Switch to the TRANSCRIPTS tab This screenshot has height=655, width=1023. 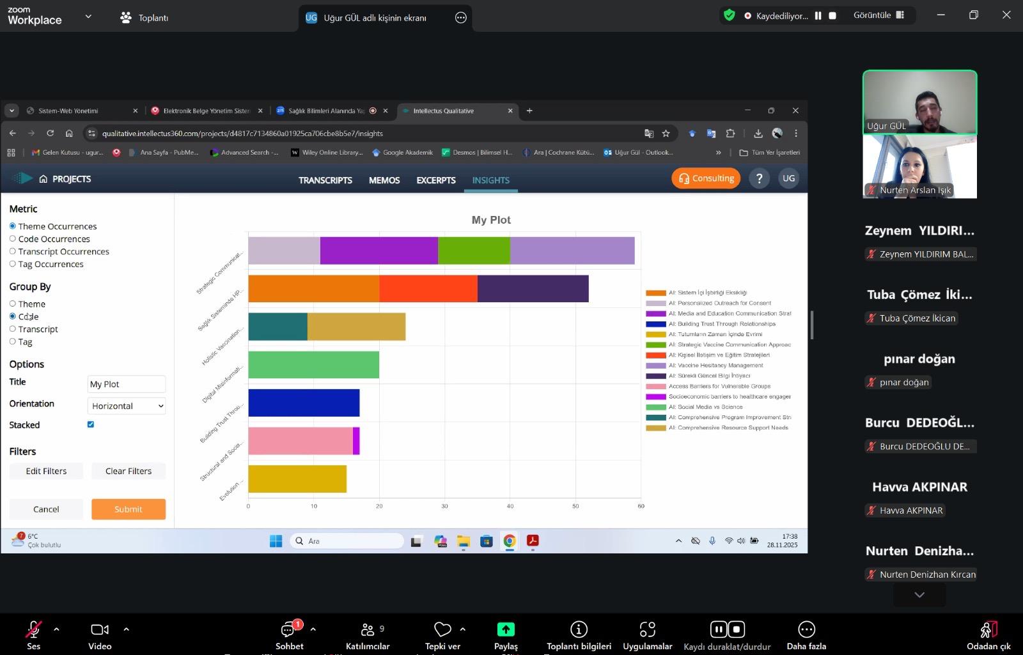point(325,180)
